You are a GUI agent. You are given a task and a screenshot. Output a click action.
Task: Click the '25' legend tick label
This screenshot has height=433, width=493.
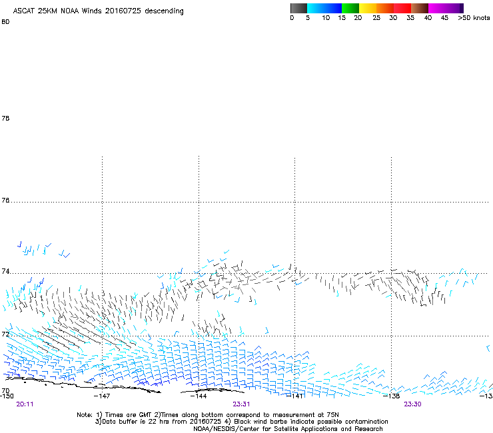coord(376,18)
